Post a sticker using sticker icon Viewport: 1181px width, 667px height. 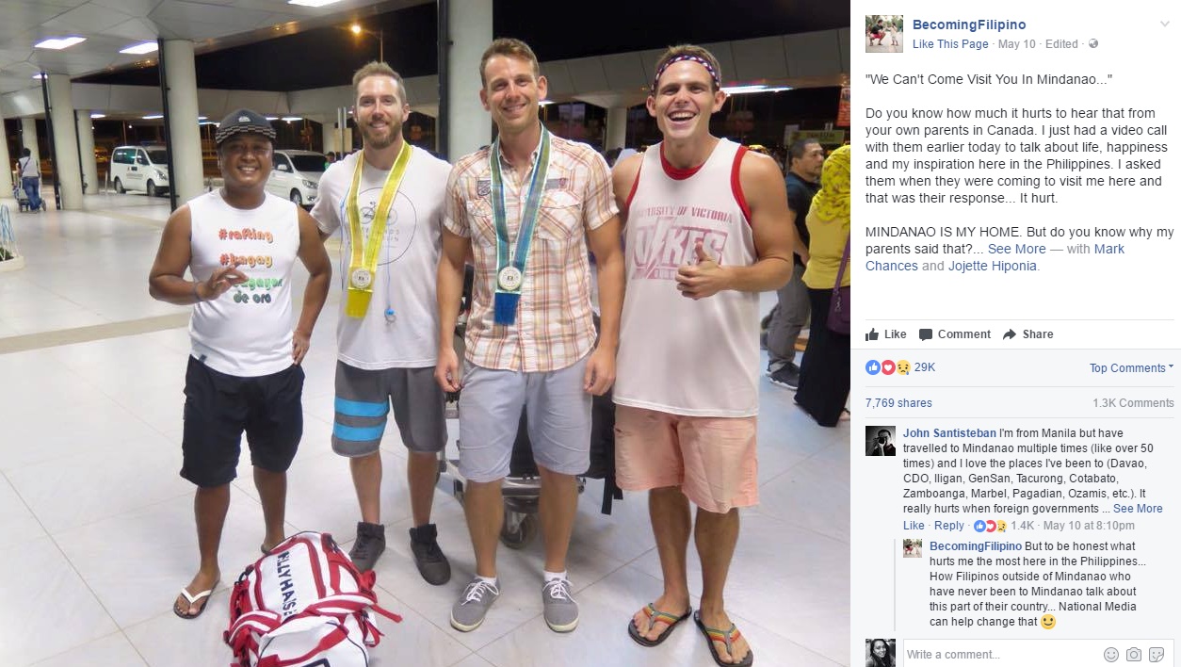(x=1157, y=655)
